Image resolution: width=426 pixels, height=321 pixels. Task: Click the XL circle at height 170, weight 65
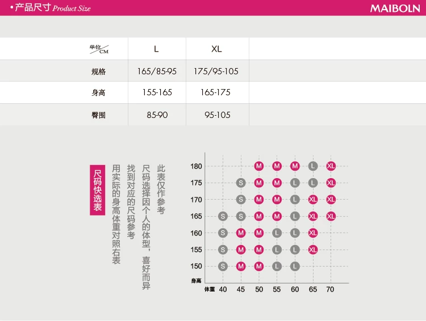click(x=313, y=200)
